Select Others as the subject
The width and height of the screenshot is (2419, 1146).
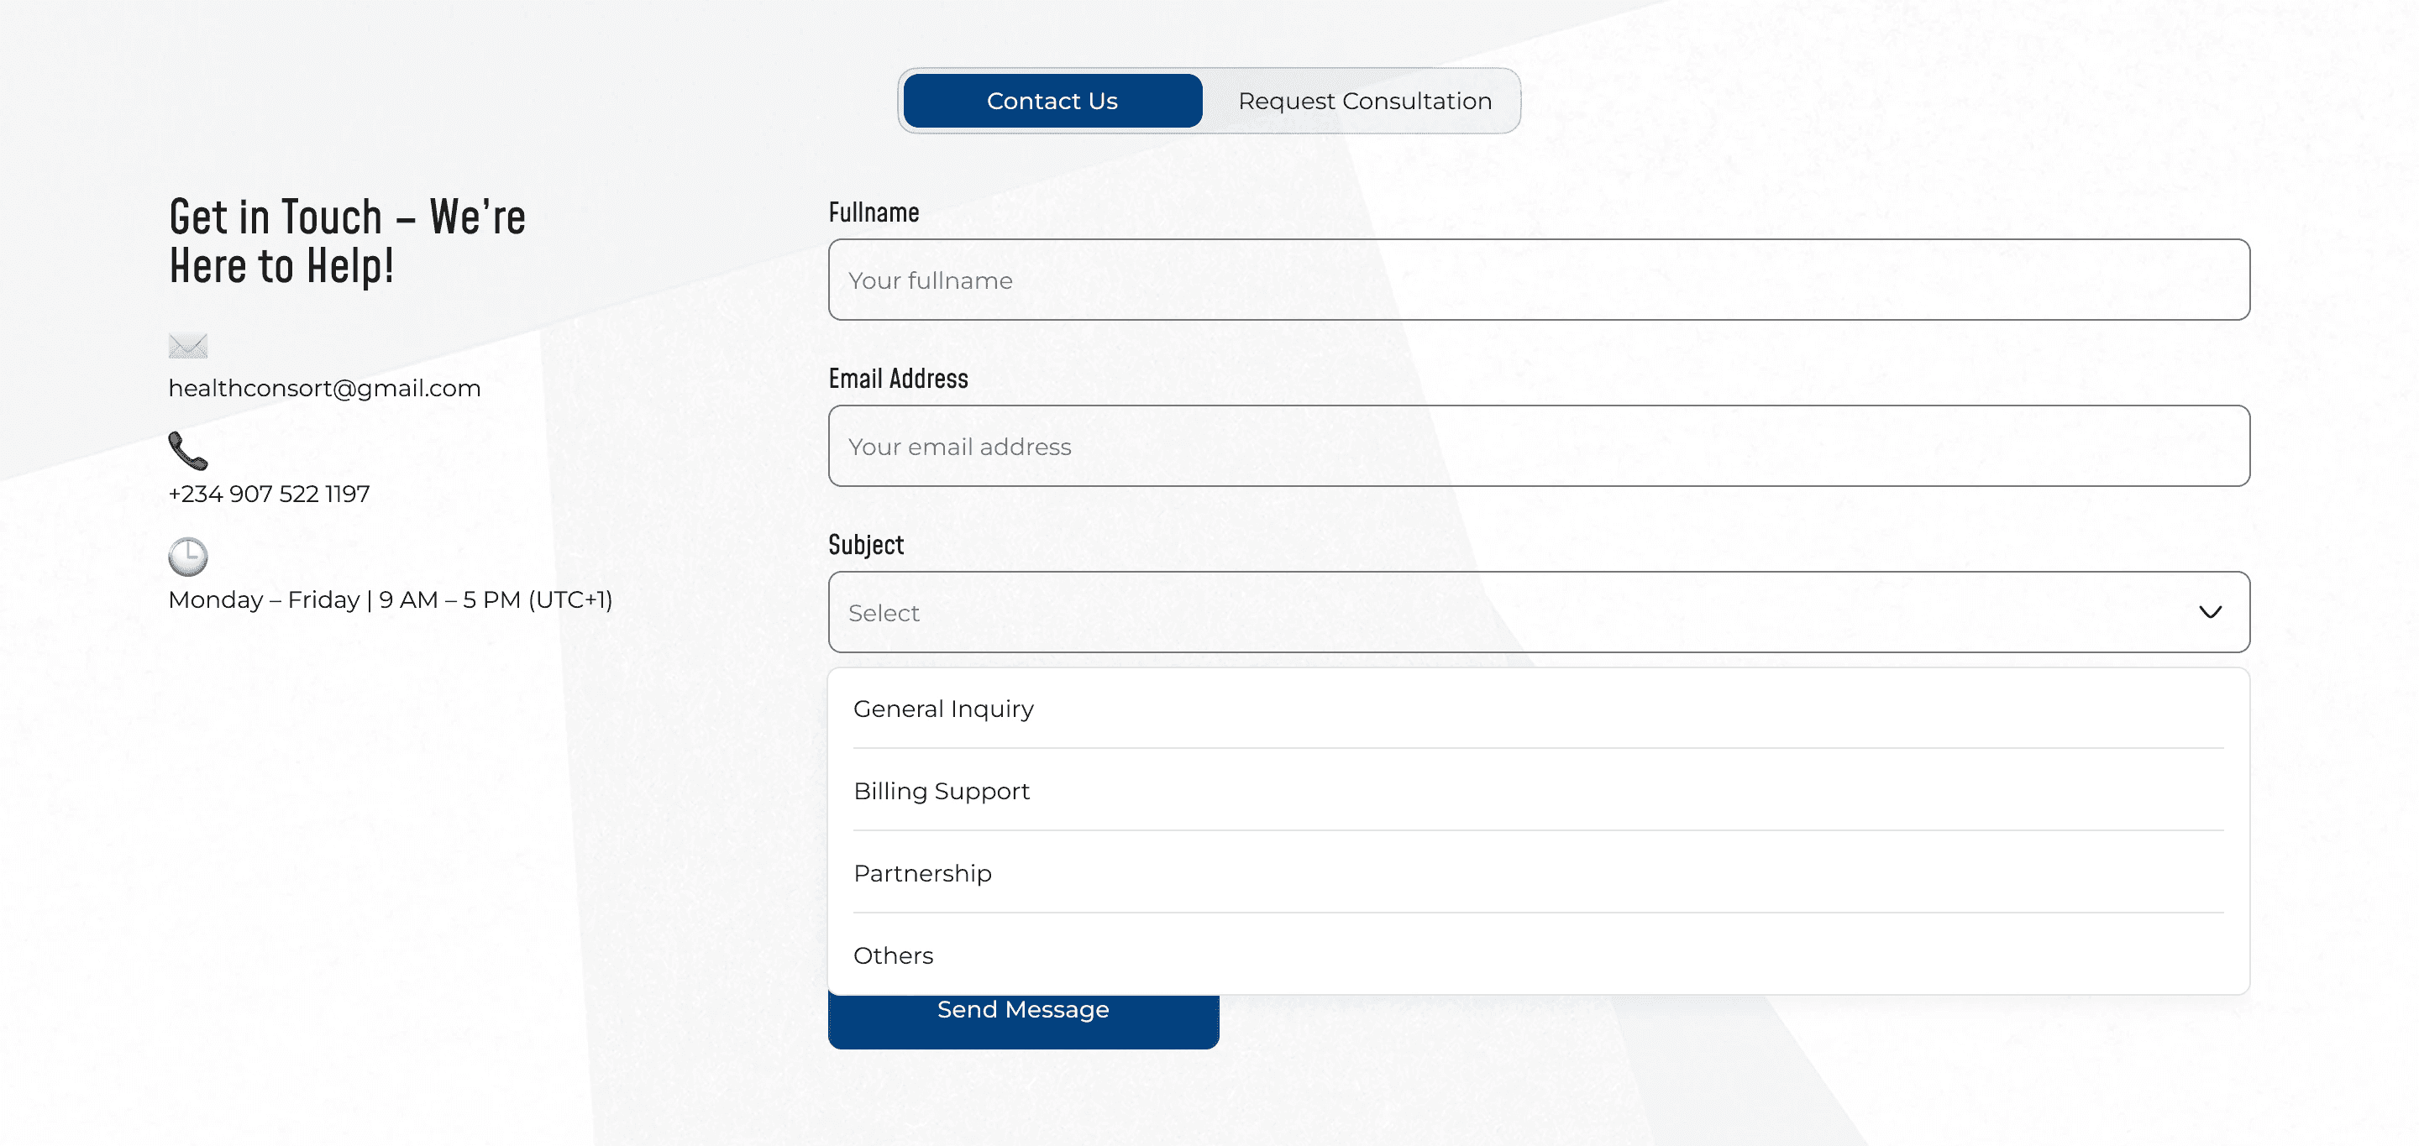892,955
